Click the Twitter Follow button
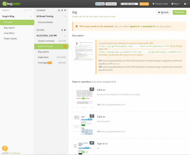 pos(100,4)
